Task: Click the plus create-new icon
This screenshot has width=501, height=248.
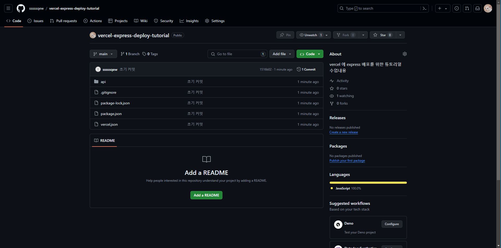Action: coord(440,8)
